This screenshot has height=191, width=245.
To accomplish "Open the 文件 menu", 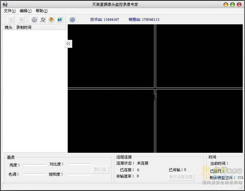I will [9, 11].
